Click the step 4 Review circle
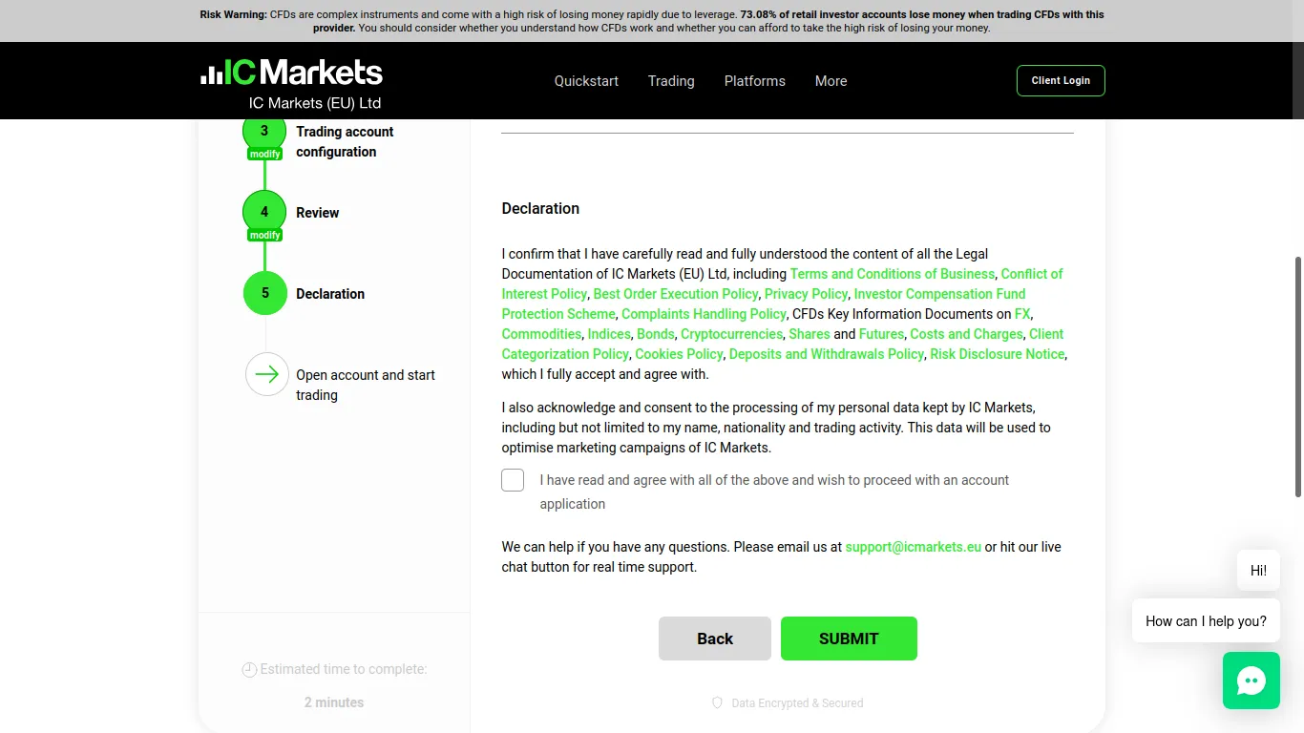The height and width of the screenshot is (733, 1304). [264, 212]
